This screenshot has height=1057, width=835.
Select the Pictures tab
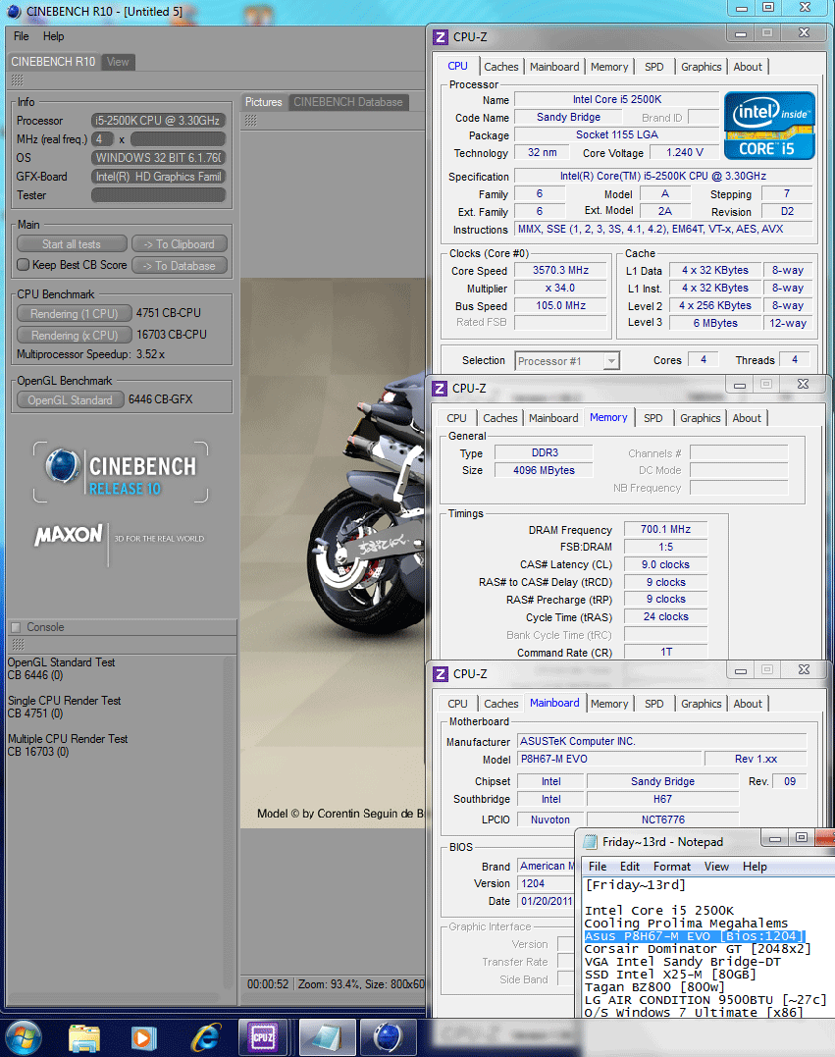pyautogui.click(x=264, y=102)
